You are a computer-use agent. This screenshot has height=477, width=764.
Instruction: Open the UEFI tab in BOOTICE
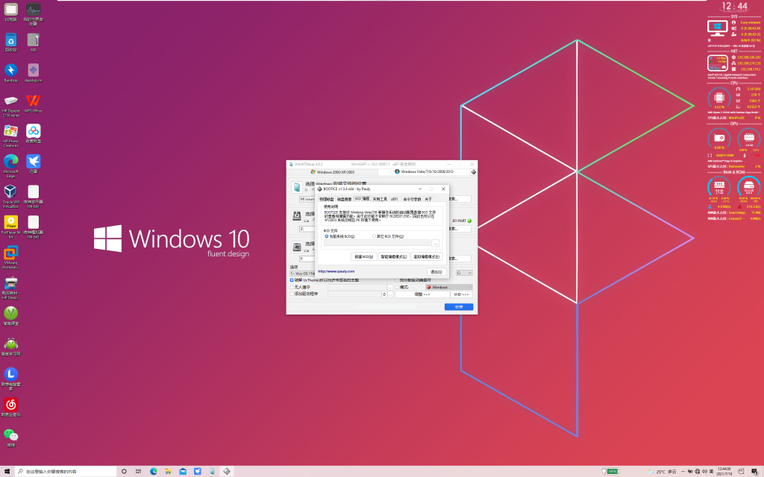click(395, 199)
